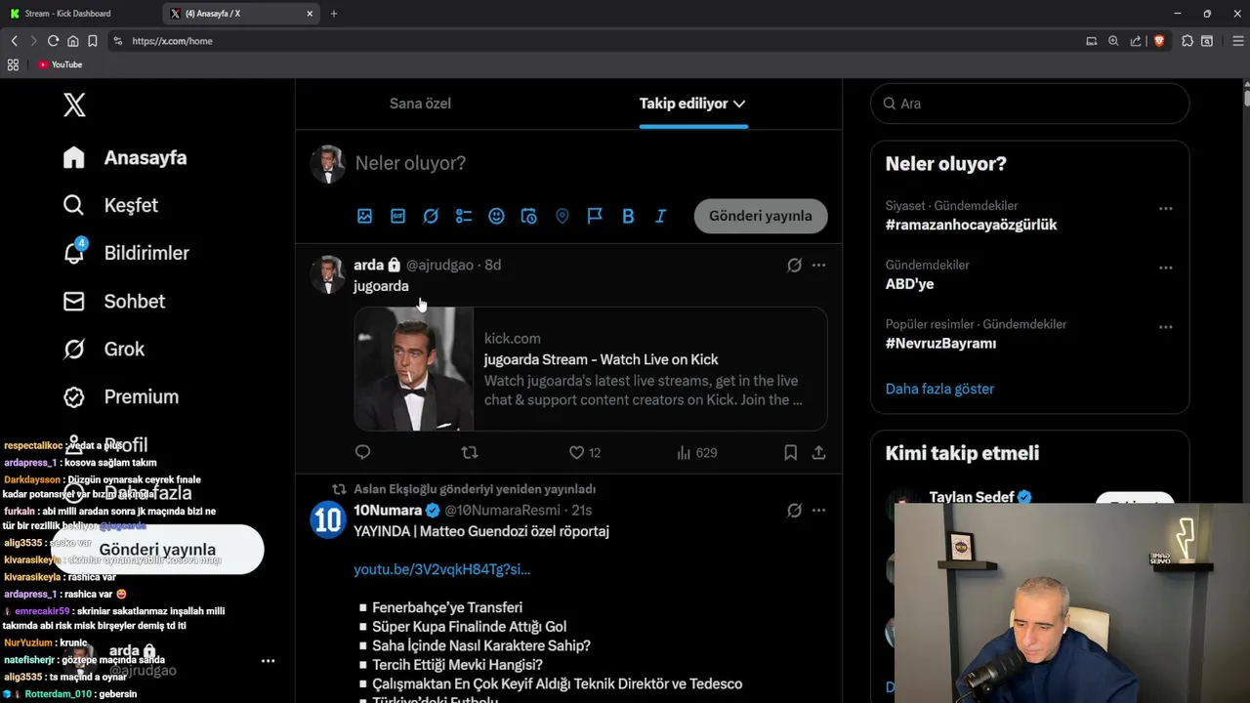Toggle italic text in composer
Viewport: 1250px width, 703px height.
tap(660, 216)
